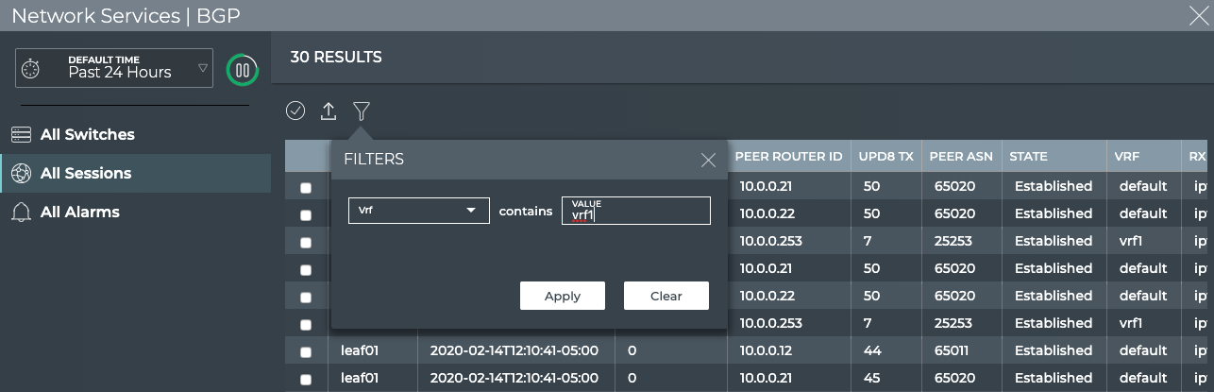Open the vrf filter field dropdown
The image size is (1214, 392).
pos(418,211)
